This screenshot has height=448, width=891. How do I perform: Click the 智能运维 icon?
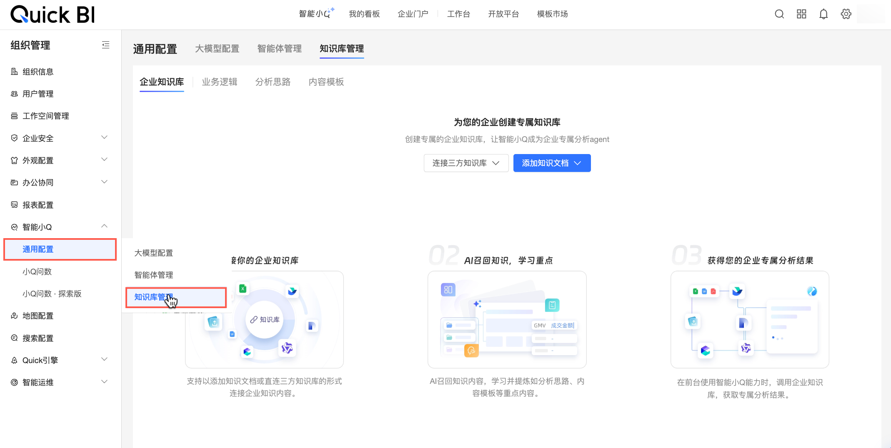(14, 382)
